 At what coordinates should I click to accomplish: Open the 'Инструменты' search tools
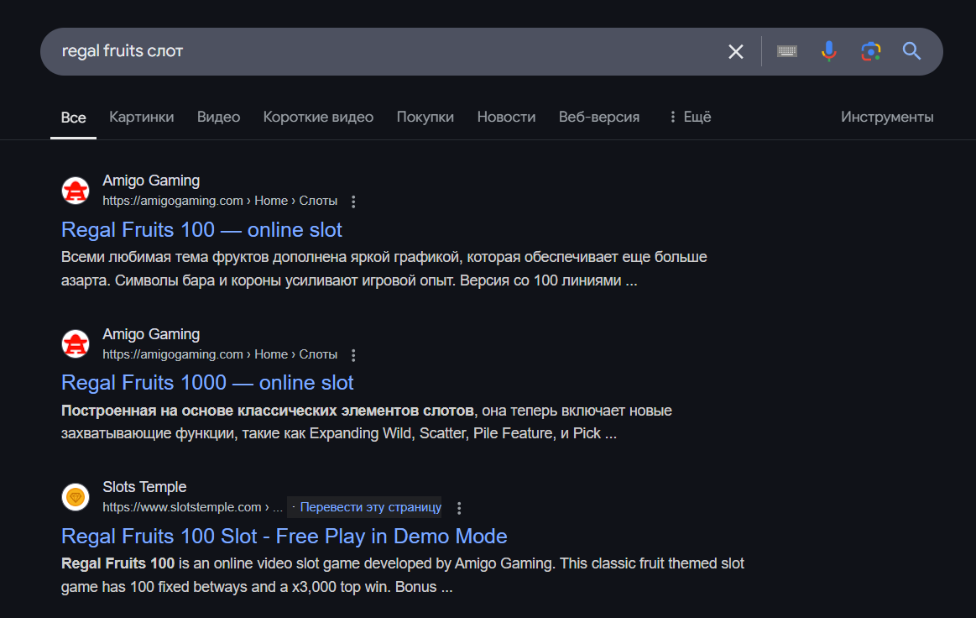pyautogui.click(x=887, y=117)
